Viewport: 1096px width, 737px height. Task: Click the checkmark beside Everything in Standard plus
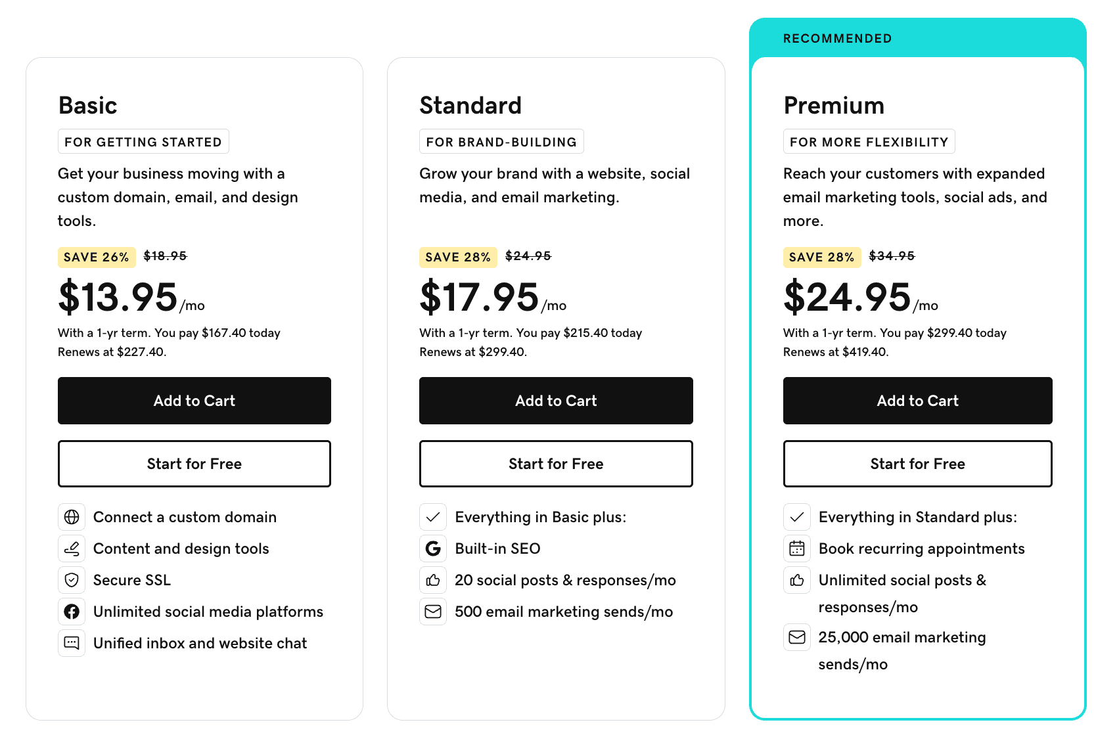point(797,517)
